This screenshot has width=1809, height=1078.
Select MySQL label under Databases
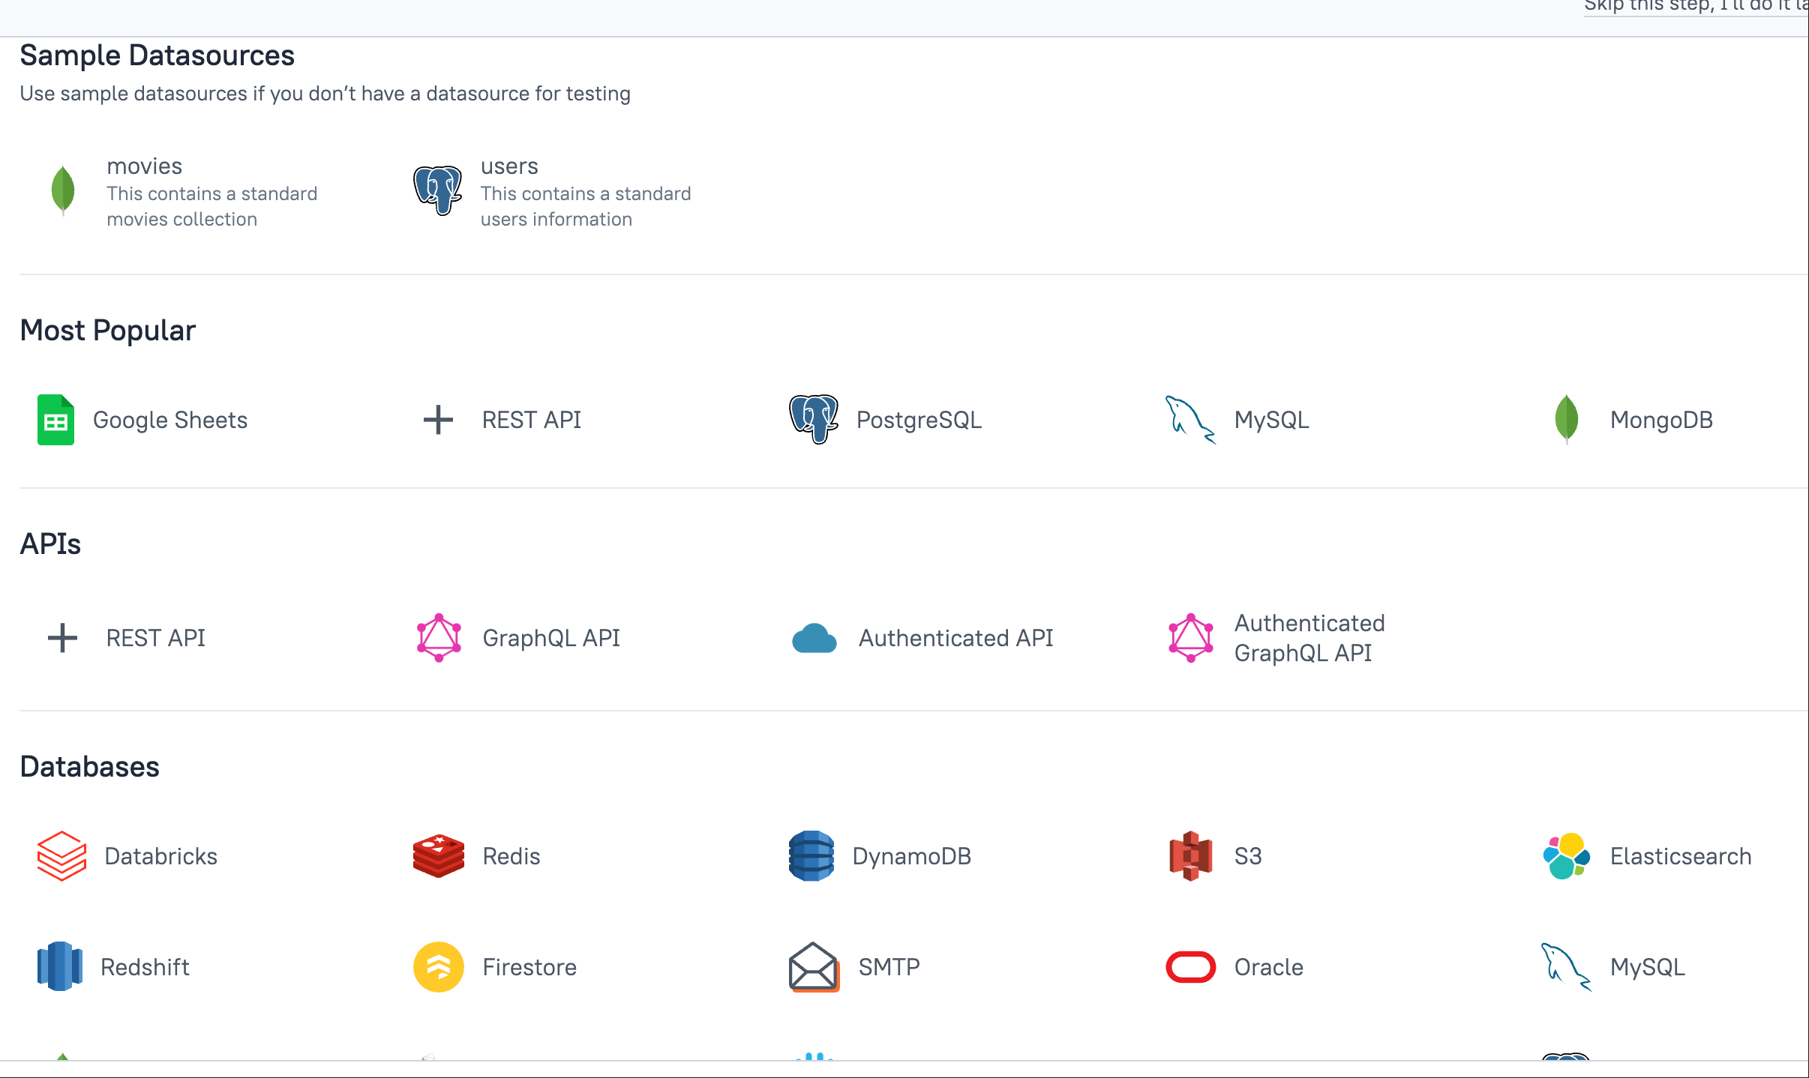pyautogui.click(x=1648, y=967)
